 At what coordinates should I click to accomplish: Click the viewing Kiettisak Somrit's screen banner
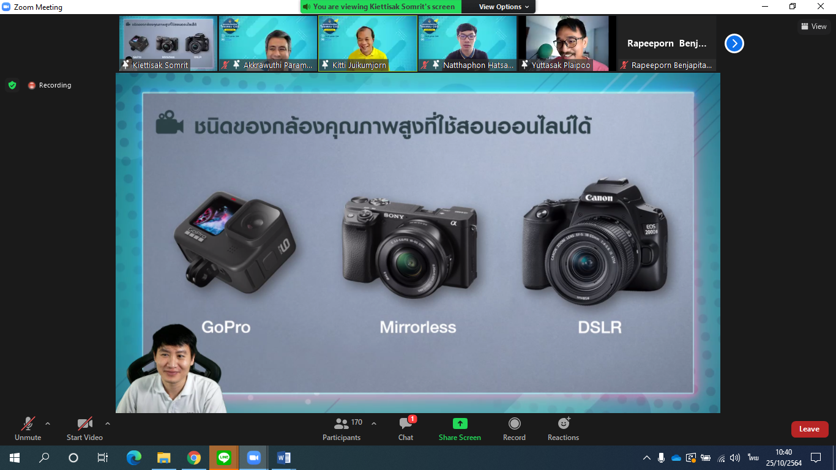coord(381,7)
